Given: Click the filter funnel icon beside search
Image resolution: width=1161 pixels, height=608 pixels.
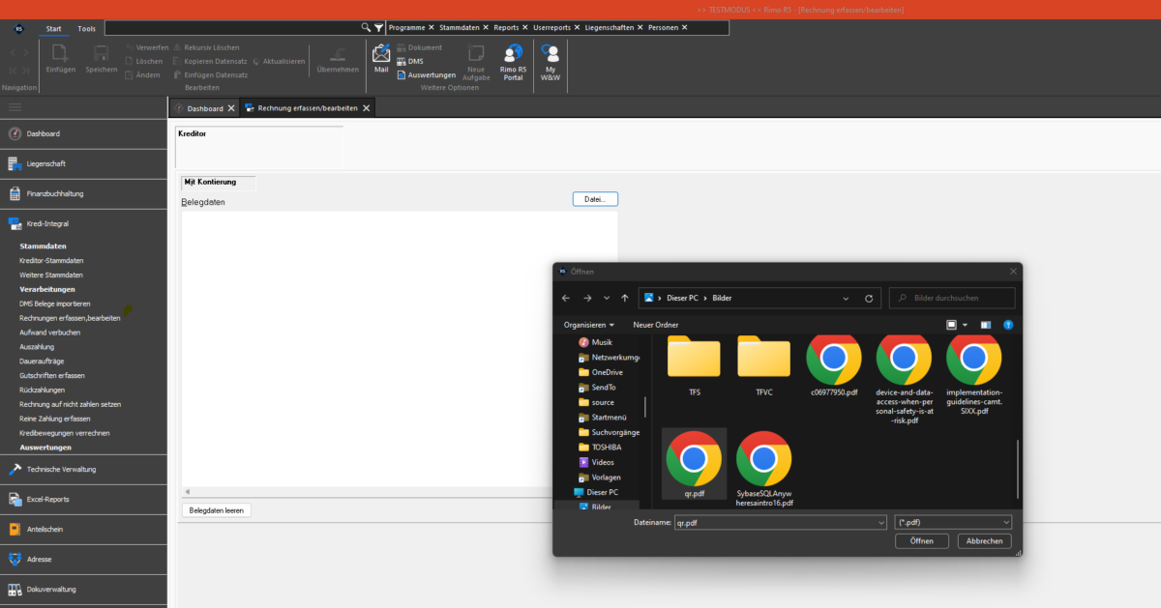Looking at the screenshot, I should tap(379, 28).
